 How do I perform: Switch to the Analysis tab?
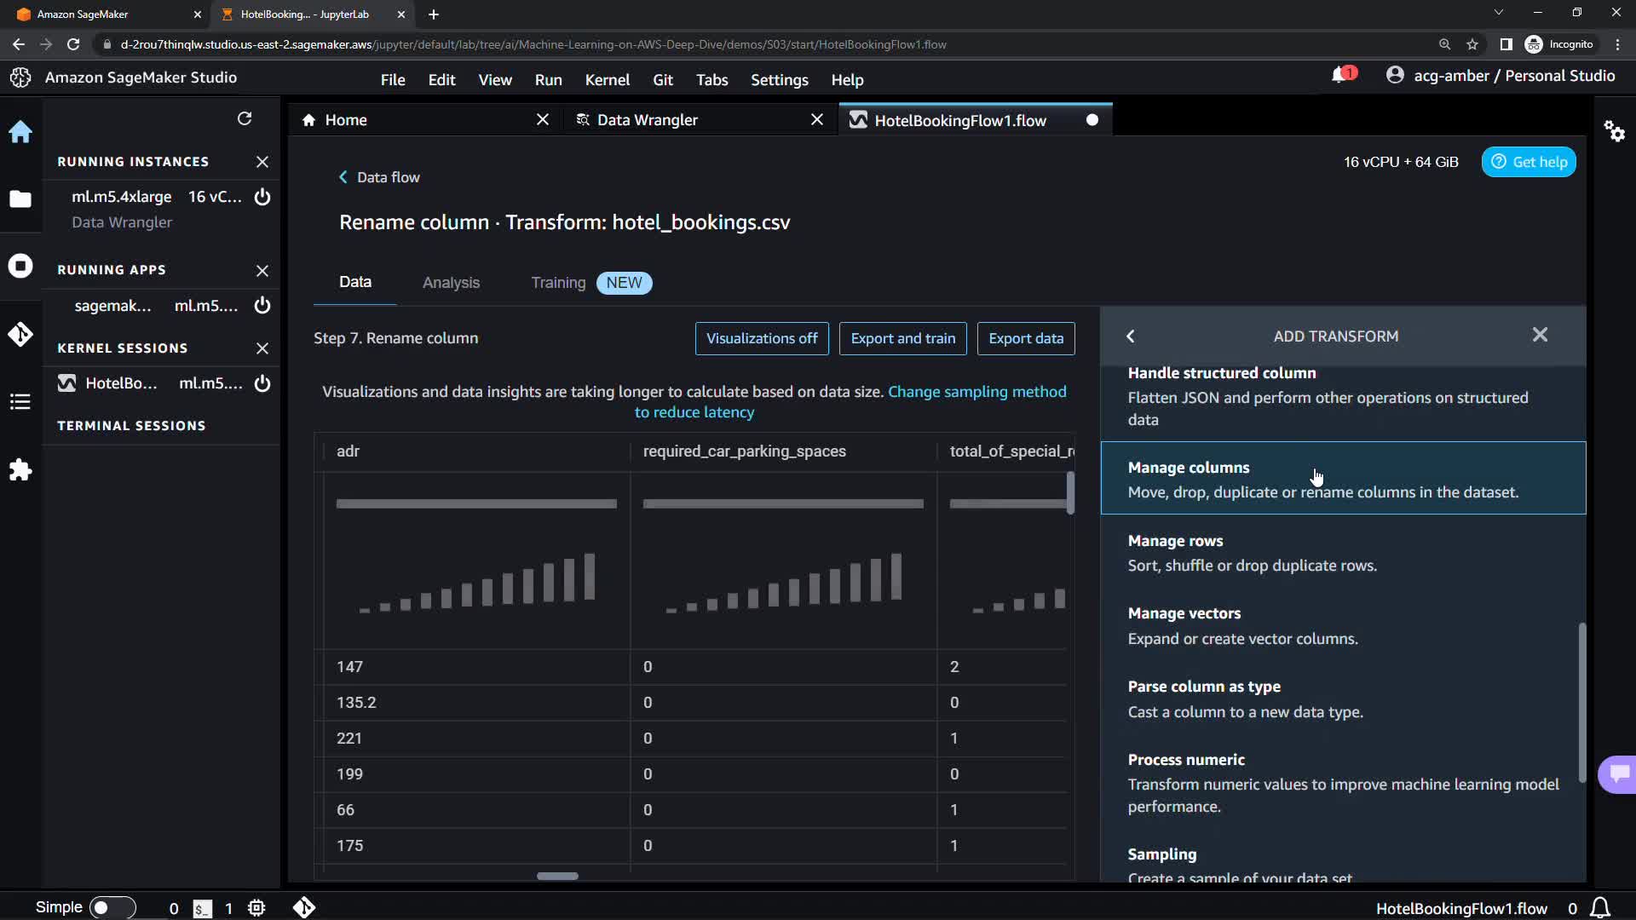pos(451,283)
